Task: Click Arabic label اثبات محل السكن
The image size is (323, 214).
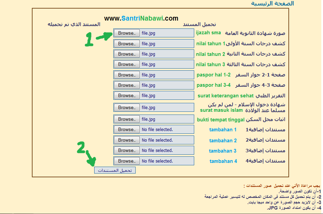Action: pos(265,119)
